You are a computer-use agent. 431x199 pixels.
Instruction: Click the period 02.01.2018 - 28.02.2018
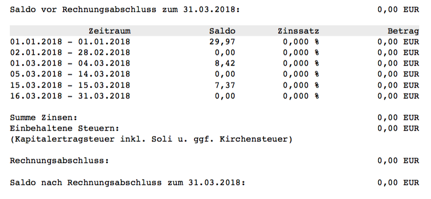coord(70,52)
